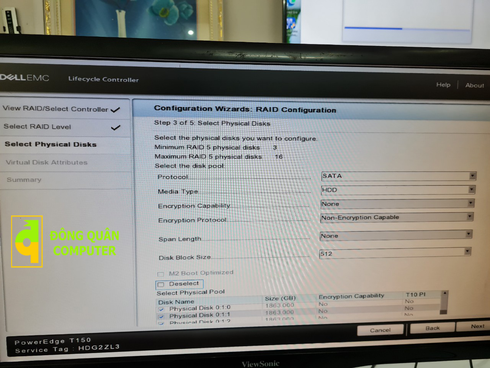Viewport: 490px width, 368px height.
Task: Click the Dell EMC logo
Action: pyautogui.click(x=24, y=77)
